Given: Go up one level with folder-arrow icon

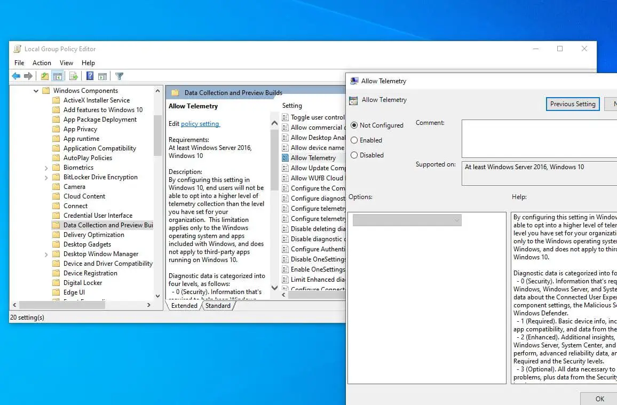Looking at the screenshot, I should [x=45, y=76].
